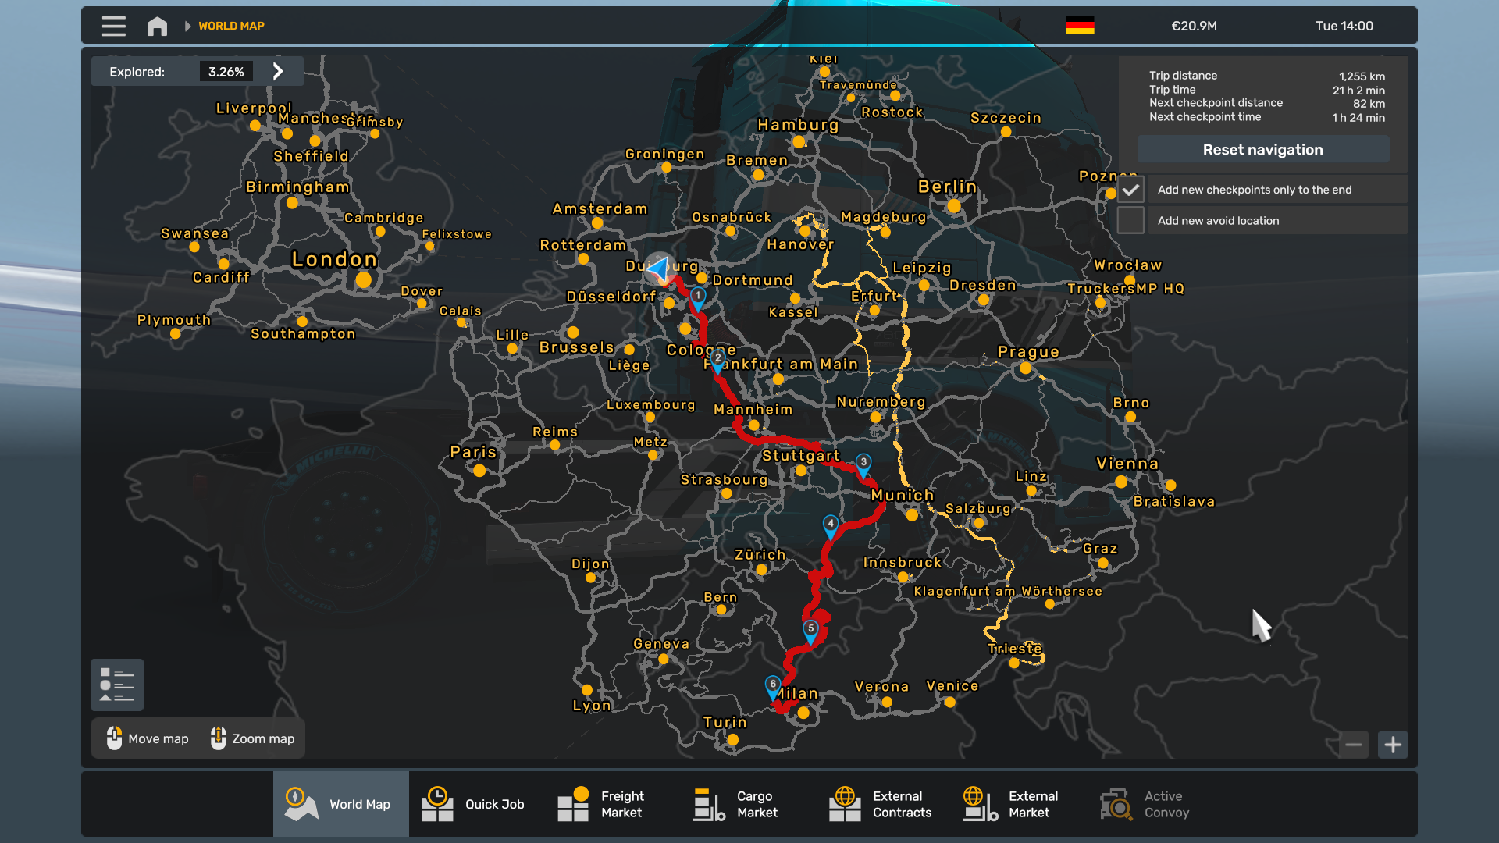Viewport: 1499px width, 843px height.
Task: Click checkpoint marker 6 near Milan
Action: click(772, 686)
